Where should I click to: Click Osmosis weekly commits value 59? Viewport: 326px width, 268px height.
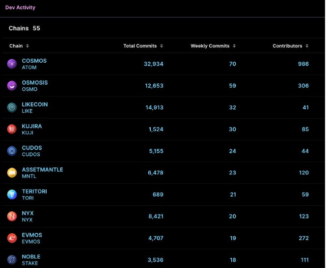click(232, 86)
